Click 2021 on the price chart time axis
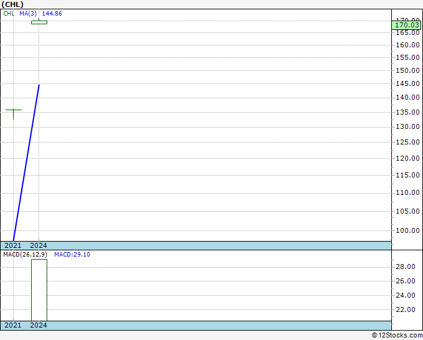The width and height of the screenshot is (423, 340). pyautogui.click(x=13, y=245)
